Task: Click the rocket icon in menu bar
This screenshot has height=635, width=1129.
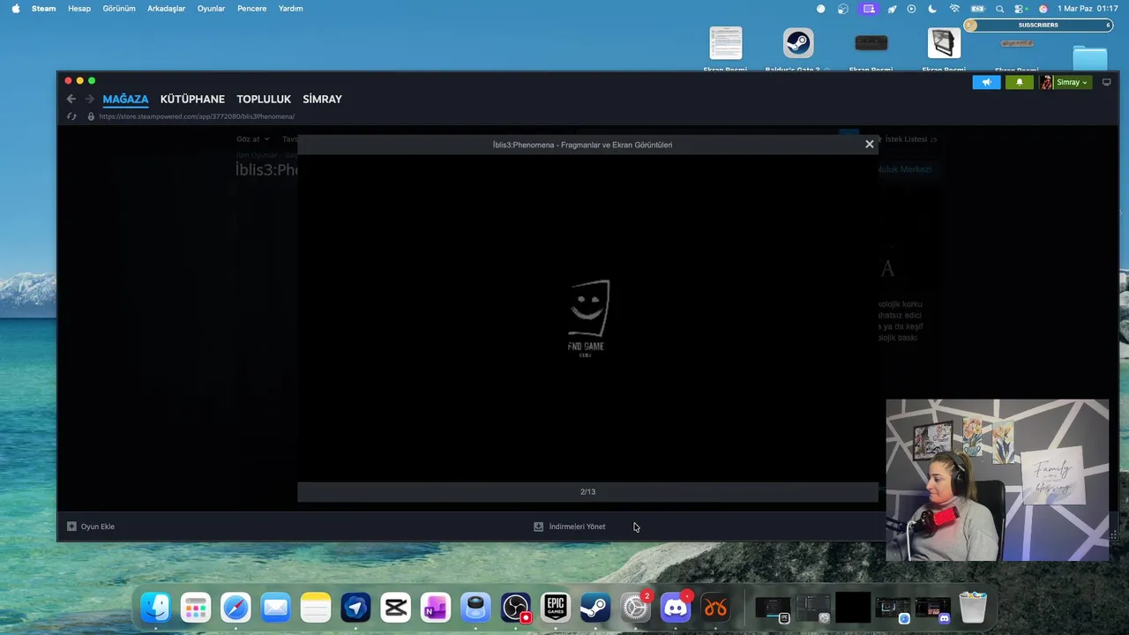Action: (891, 9)
